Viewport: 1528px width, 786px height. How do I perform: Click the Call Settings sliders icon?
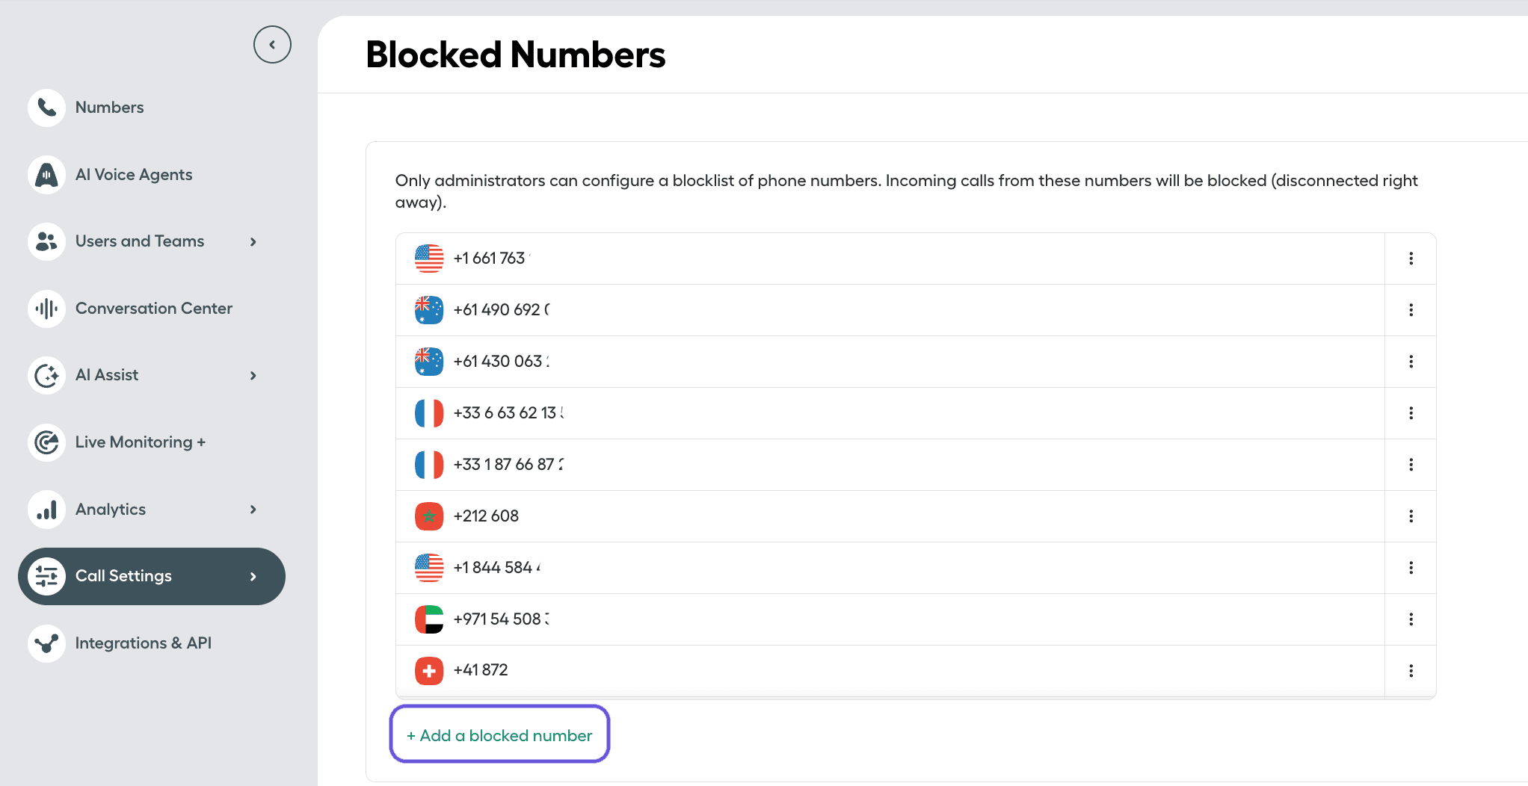tap(46, 576)
